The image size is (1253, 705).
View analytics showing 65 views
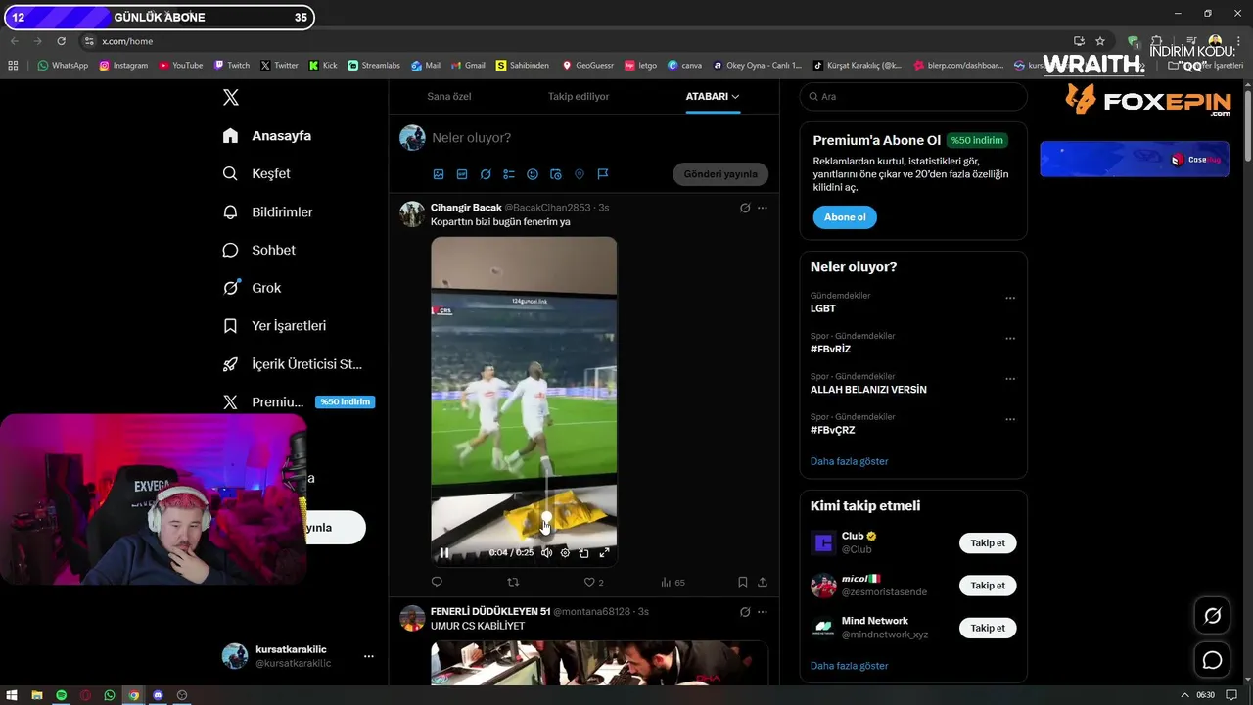[x=673, y=582]
